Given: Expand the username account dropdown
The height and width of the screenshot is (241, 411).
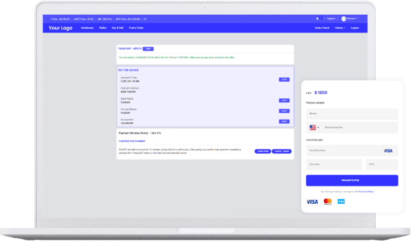Looking at the screenshot, I should (x=352, y=19).
